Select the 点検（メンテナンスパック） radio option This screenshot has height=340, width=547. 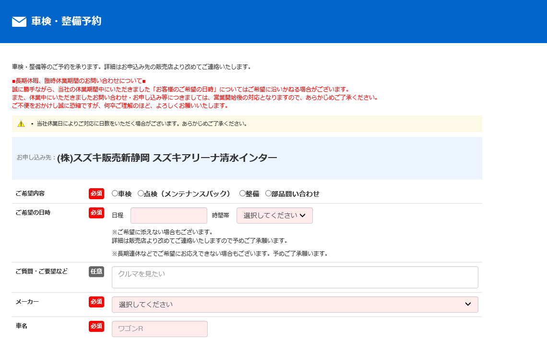pos(141,193)
